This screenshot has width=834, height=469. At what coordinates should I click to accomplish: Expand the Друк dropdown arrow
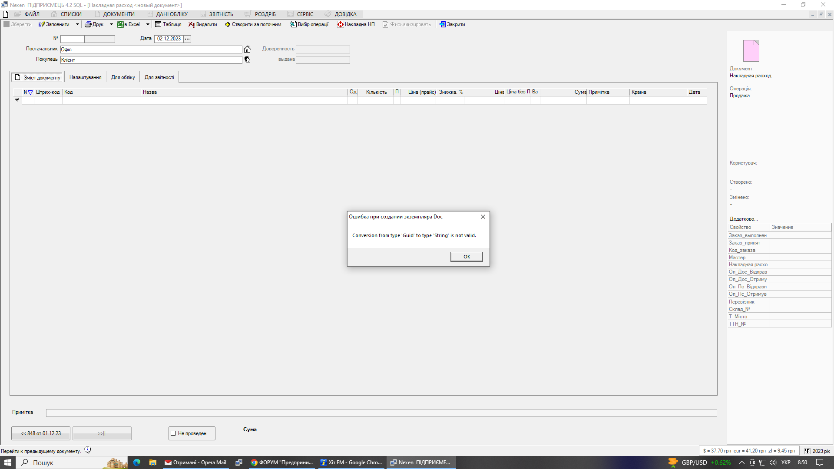[x=111, y=24]
